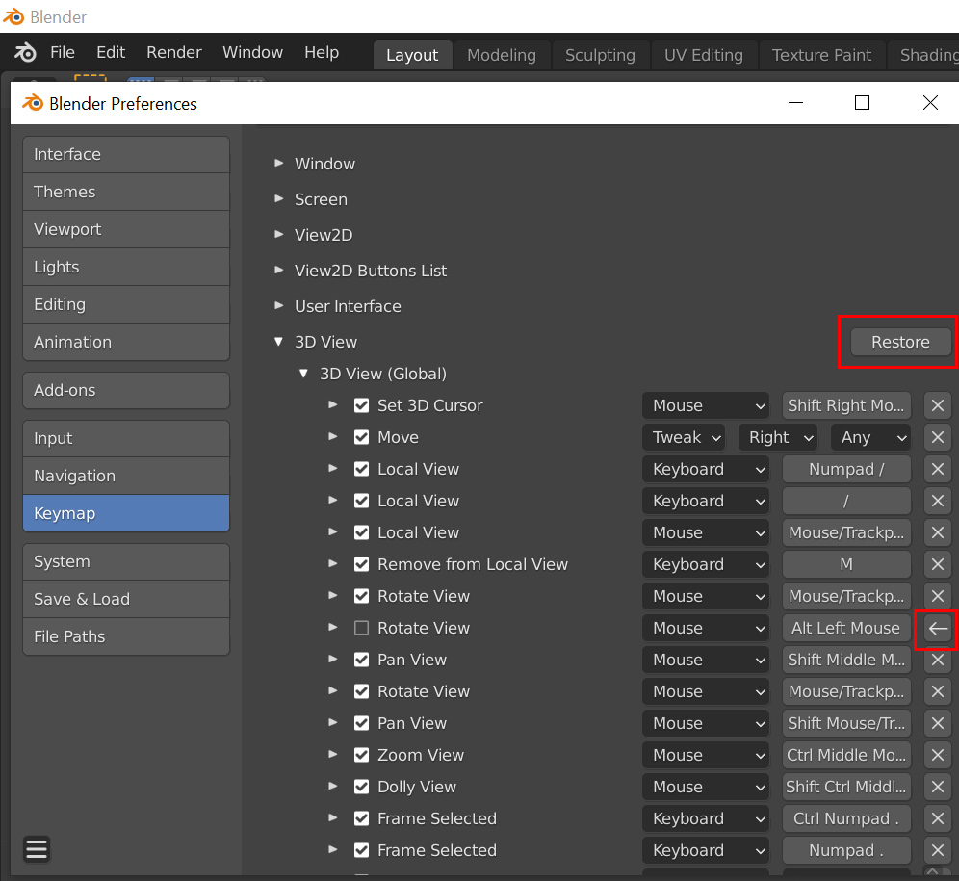The width and height of the screenshot is (959, 881).
Task: Open the Blender logo application menu
Action: (x=25, y=53)
